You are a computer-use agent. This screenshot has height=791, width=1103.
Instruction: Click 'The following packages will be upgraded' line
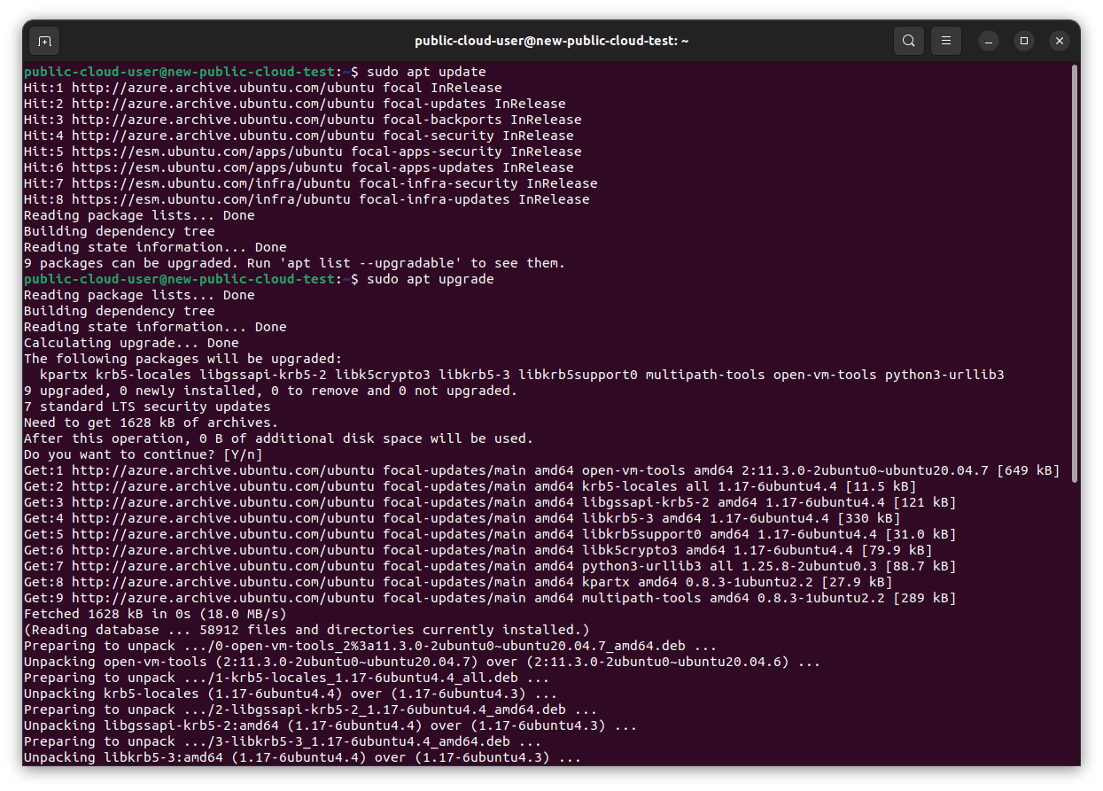pos(183,359)
